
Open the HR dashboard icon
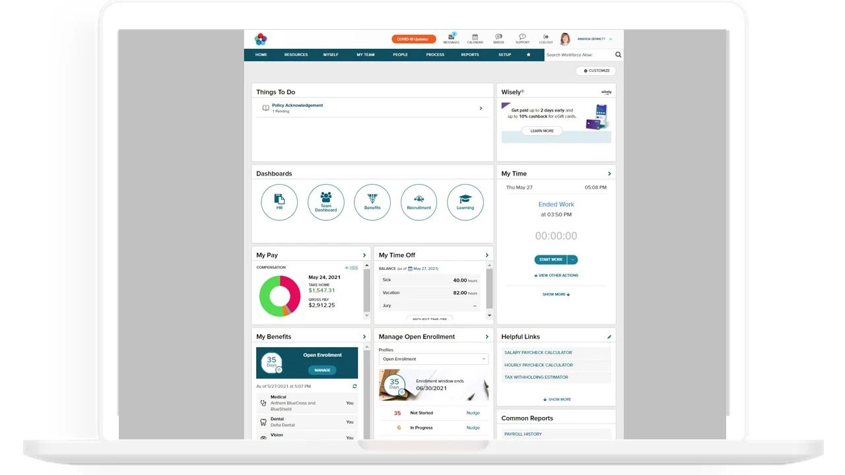279,202
